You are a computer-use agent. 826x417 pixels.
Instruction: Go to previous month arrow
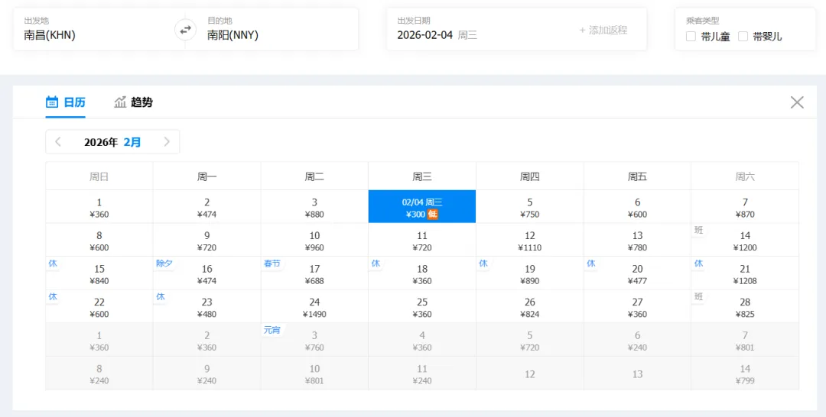pos(58,142)
